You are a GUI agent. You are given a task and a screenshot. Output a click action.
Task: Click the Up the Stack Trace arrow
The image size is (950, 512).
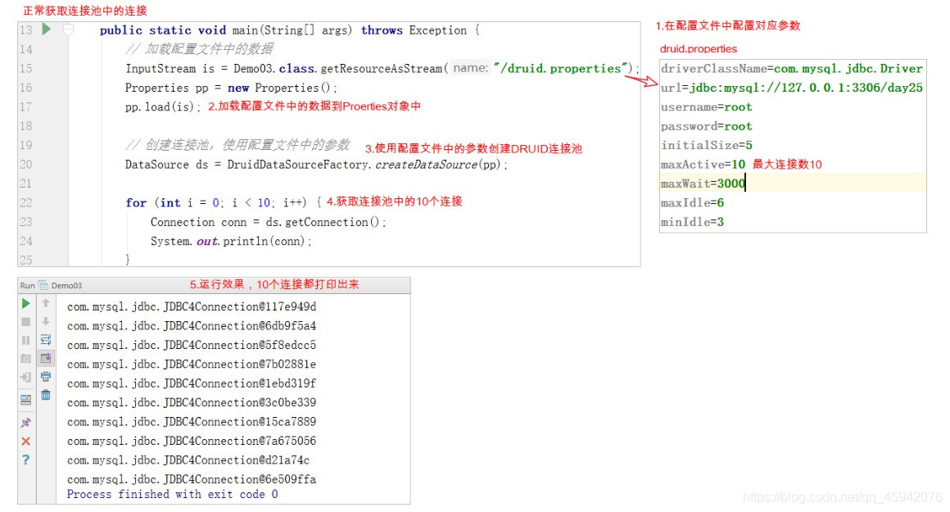[x=45, y=303]
